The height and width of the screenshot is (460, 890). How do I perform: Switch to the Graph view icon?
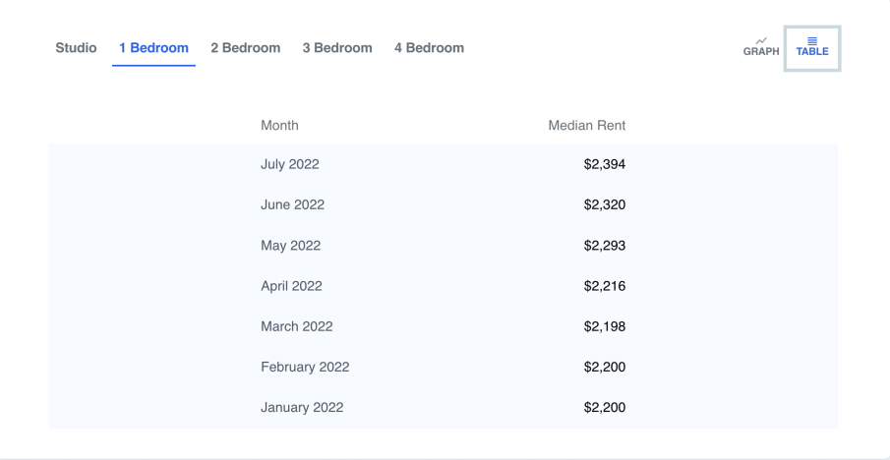(x=760, y=47)
